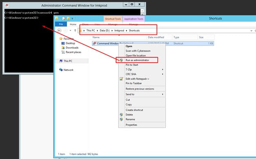Viewport: 256px width, 159px height.
Task: Open Desktop in navigation pane
Action: tap(71, 43)
